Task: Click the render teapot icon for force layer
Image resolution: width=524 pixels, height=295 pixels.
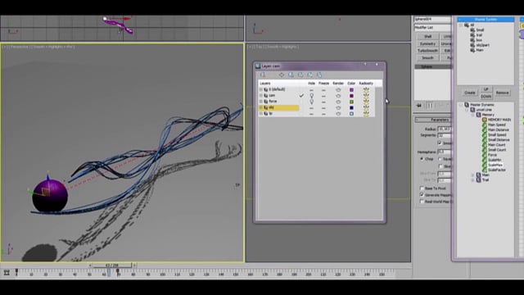Action: coord(338,102)
